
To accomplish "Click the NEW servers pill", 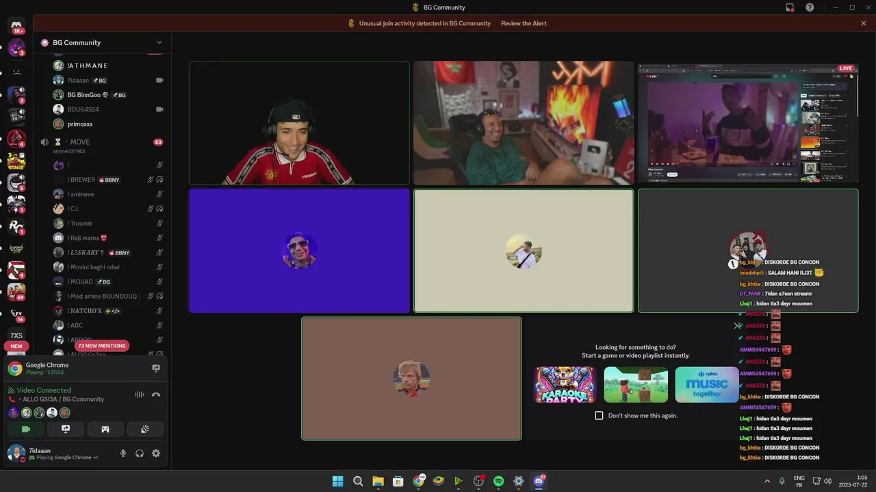I will pos(16,346).
